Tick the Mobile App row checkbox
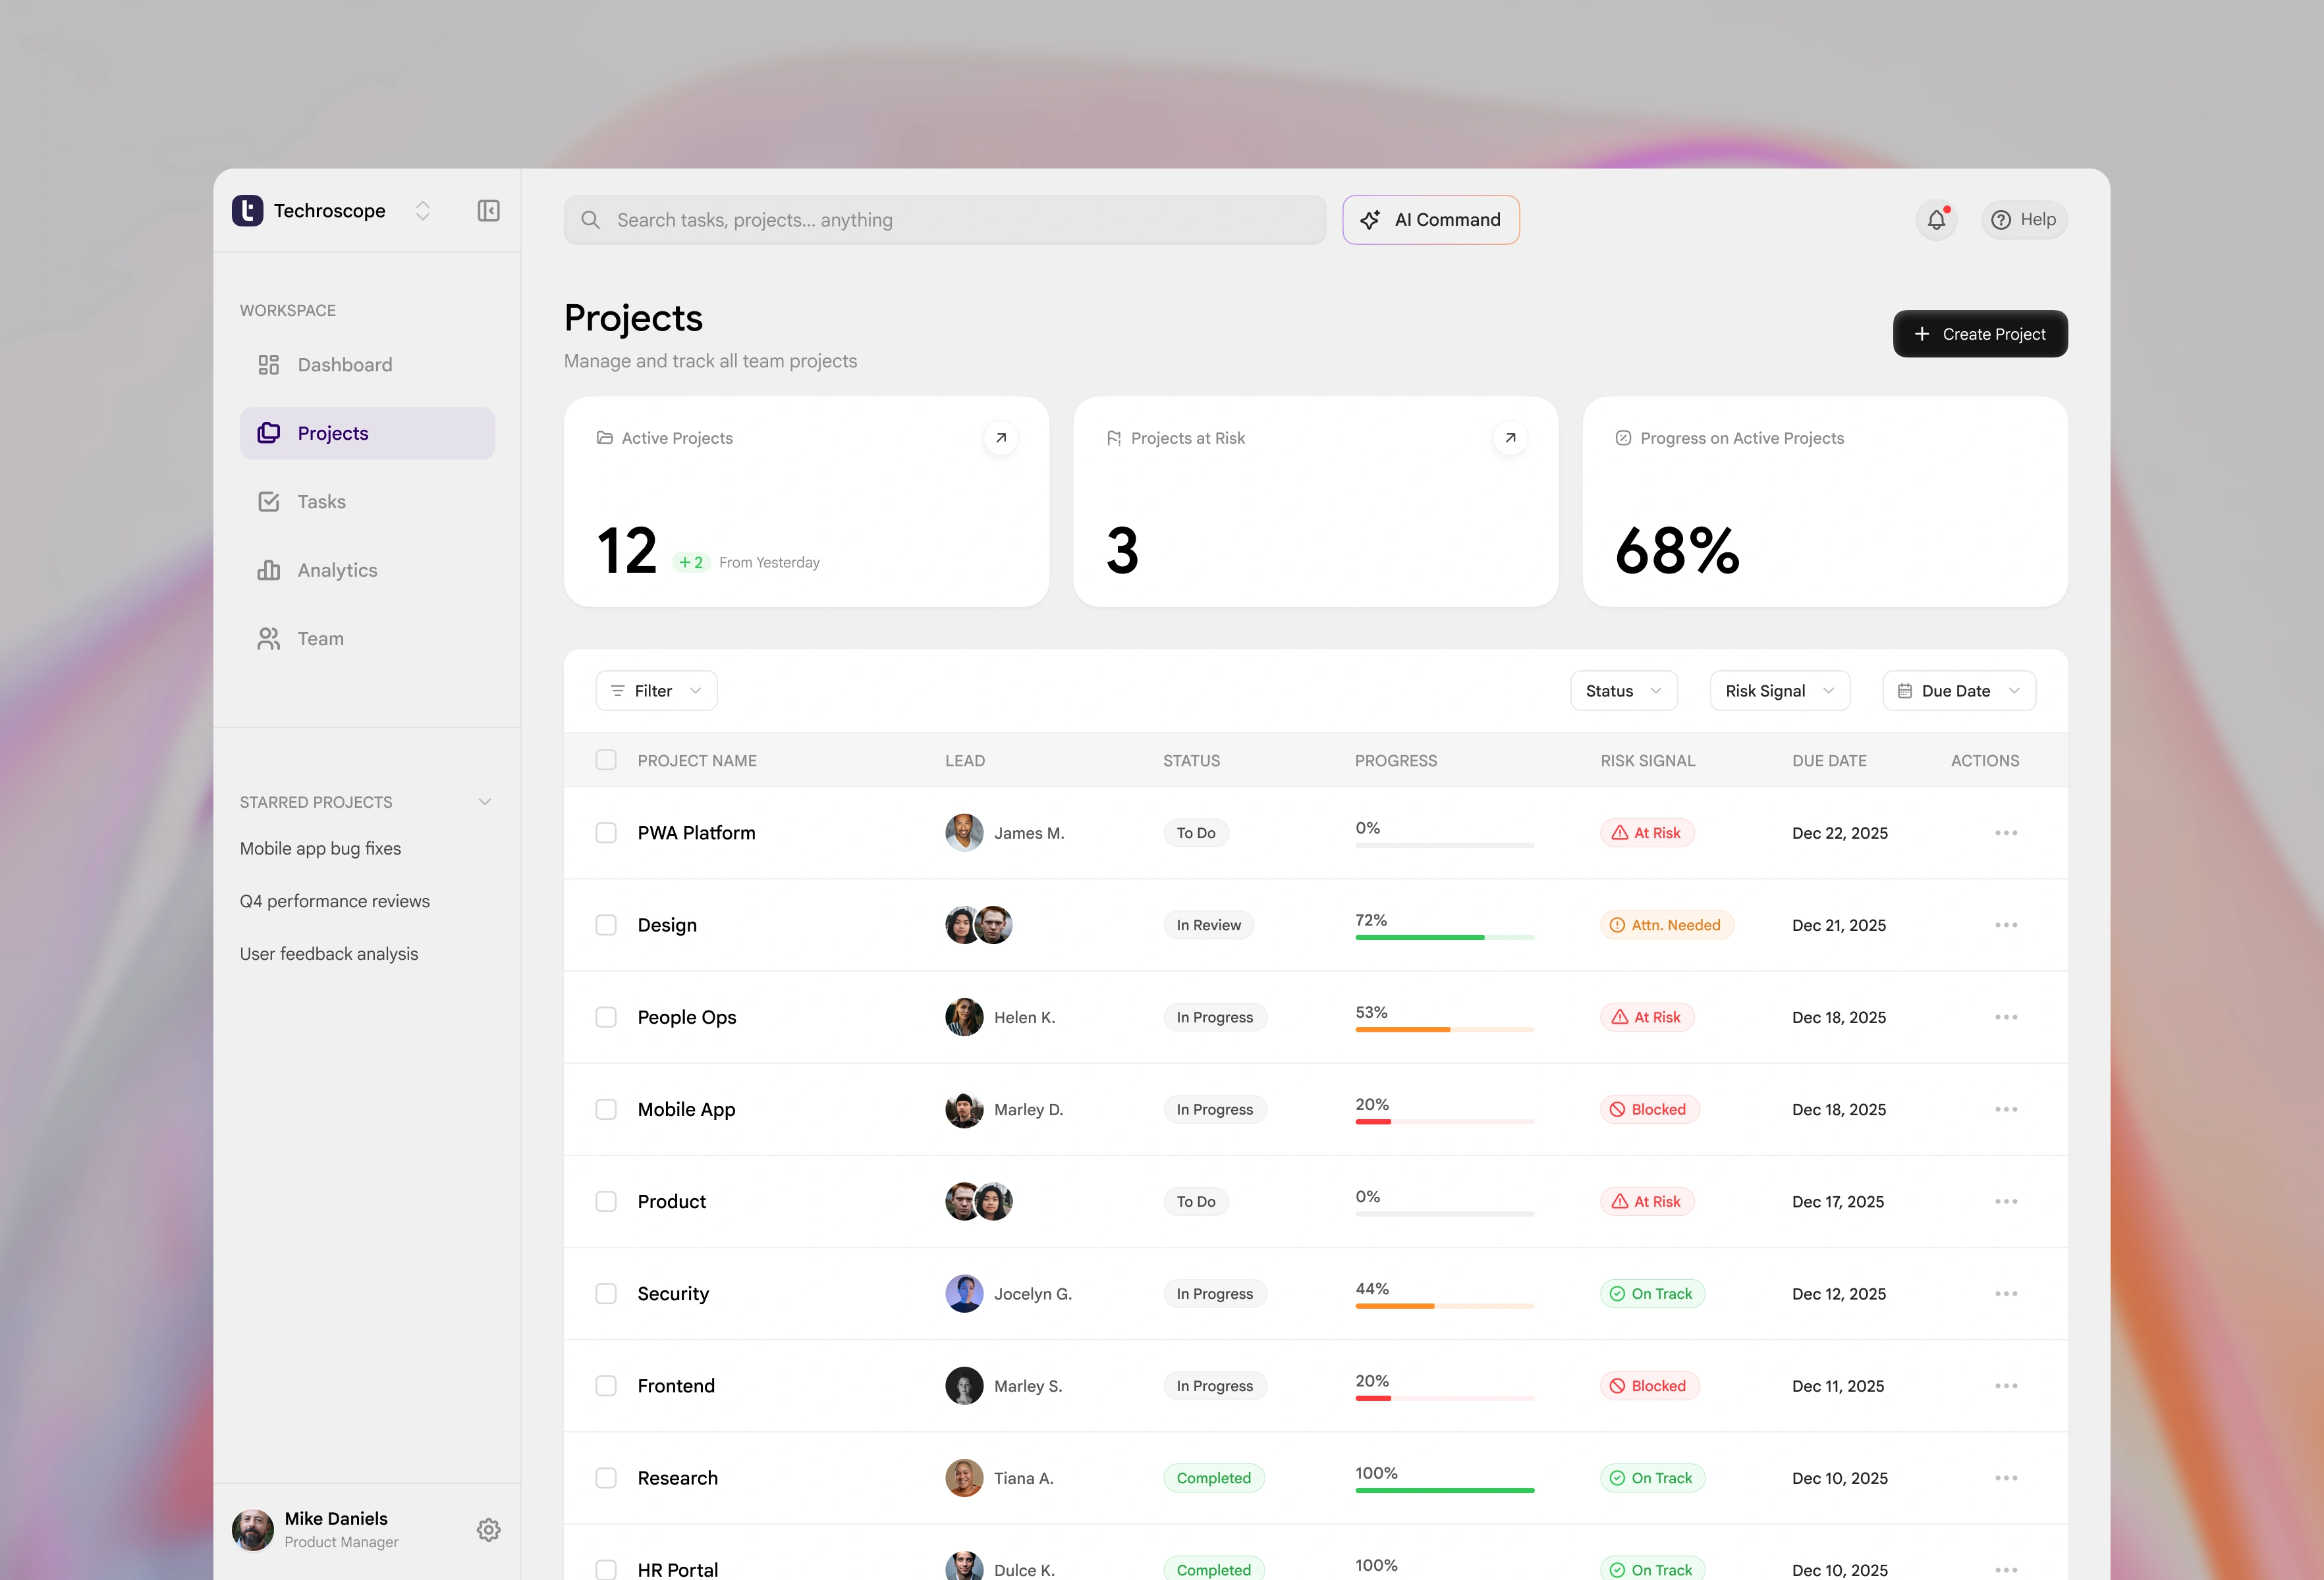 point(606,1109)
